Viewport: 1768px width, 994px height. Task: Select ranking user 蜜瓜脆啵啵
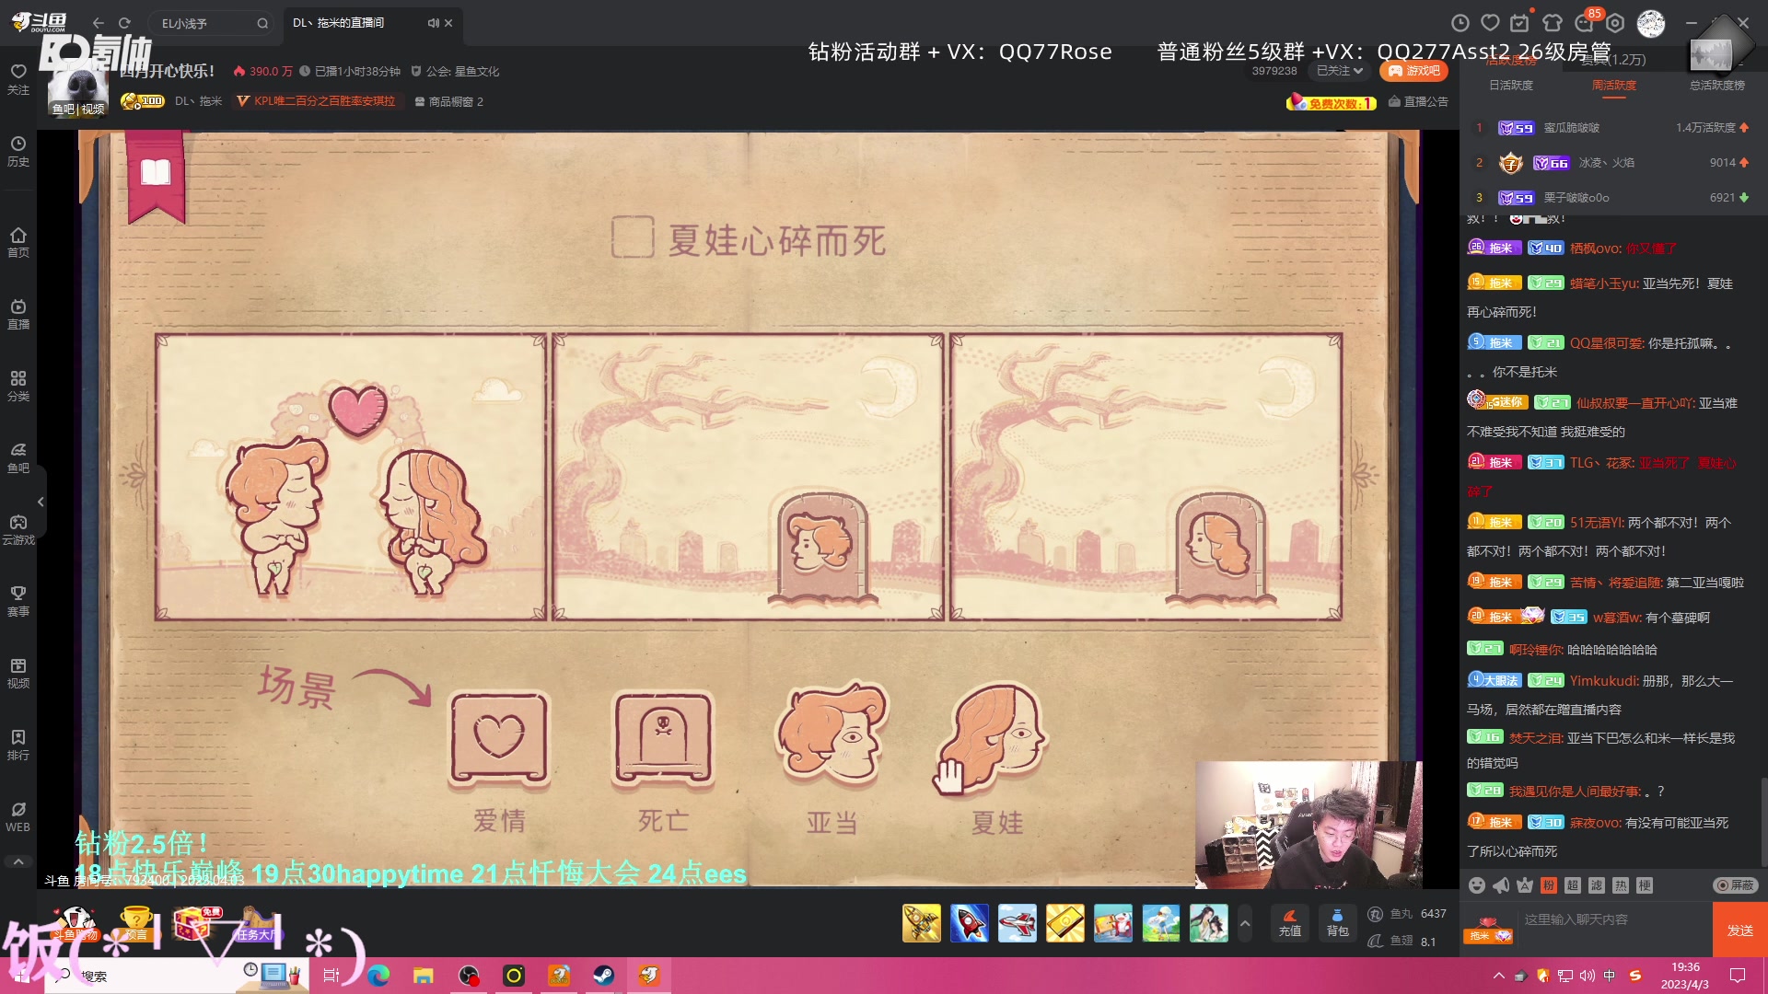[x=1572, y=127]
